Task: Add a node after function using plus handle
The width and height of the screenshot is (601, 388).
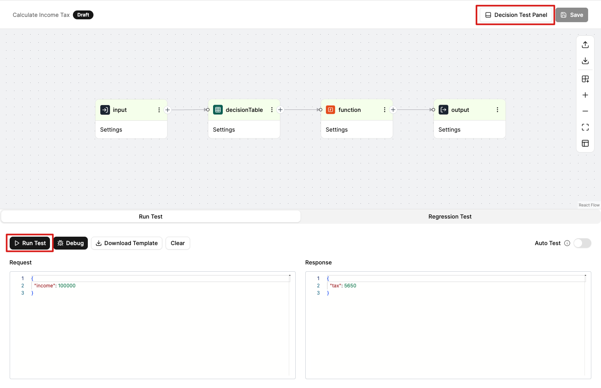Action: 393,110
